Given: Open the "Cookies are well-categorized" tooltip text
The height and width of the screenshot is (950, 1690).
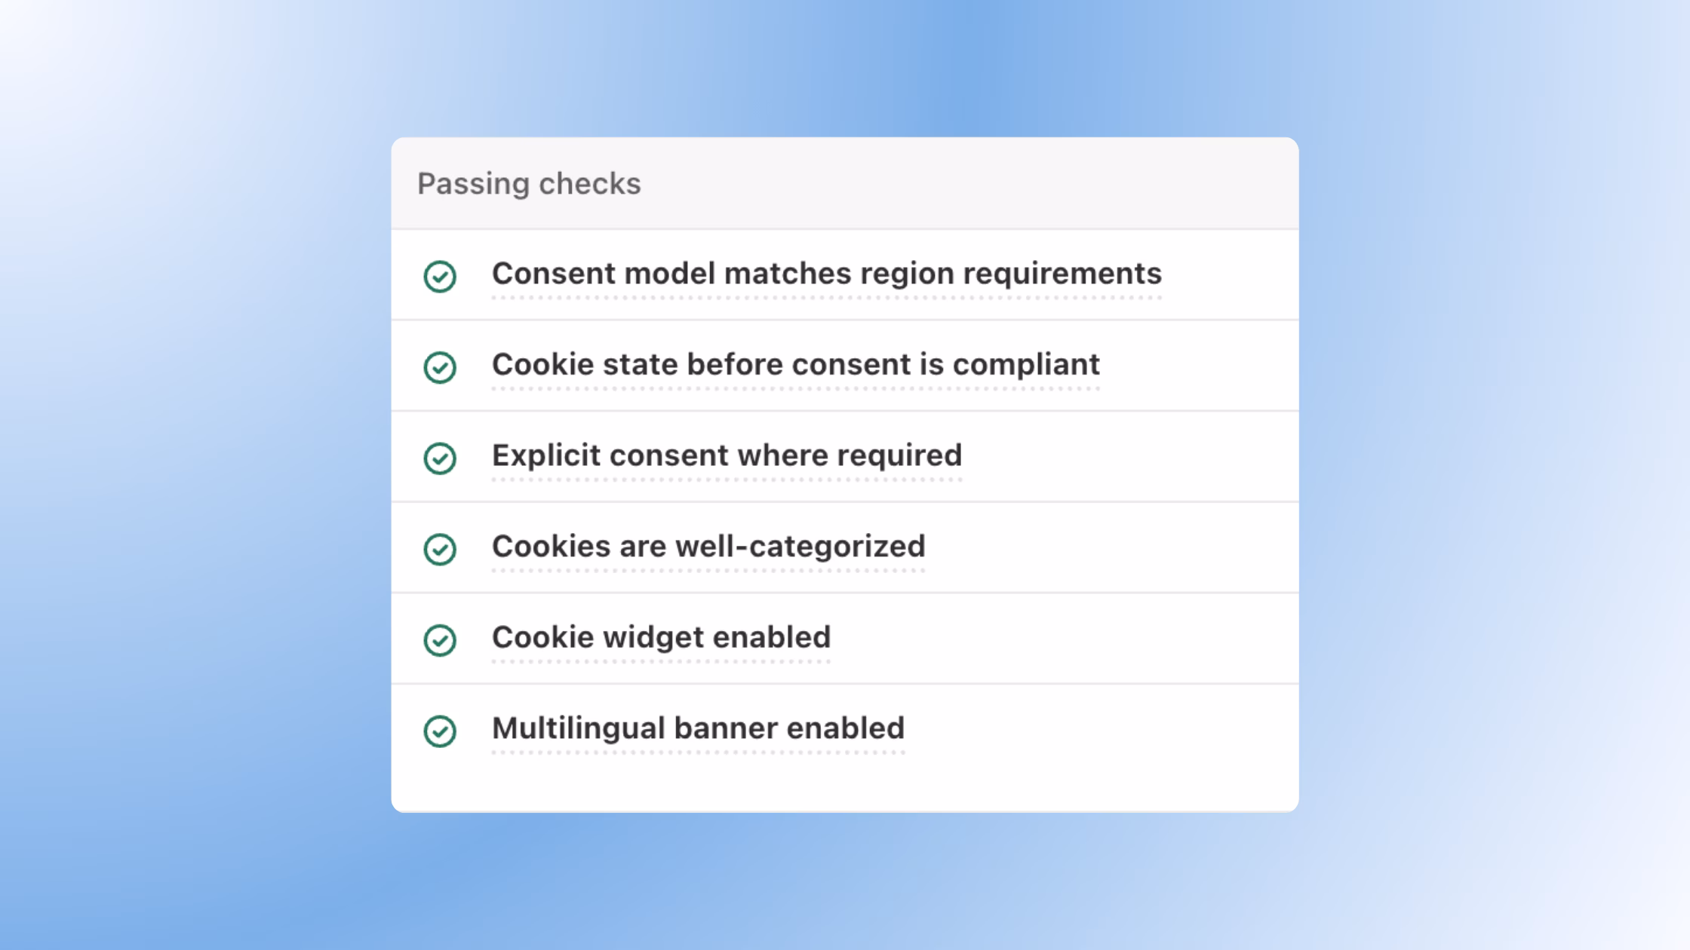Looking at the screenshot, I should (708, 547).
